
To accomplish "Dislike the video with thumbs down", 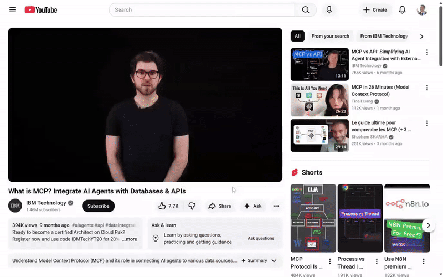I will pyautogui.click(x=192, y=206).
